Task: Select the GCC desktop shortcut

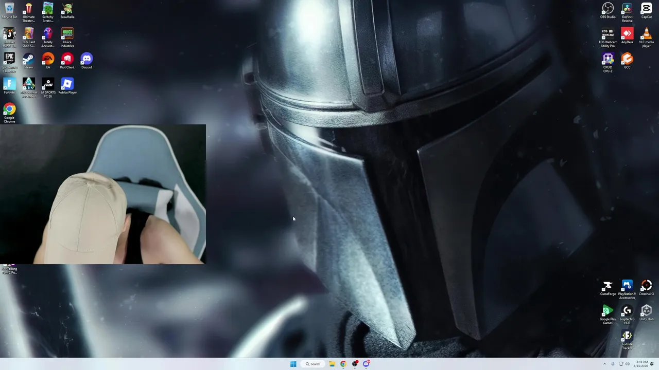Action: pos(627,61)
